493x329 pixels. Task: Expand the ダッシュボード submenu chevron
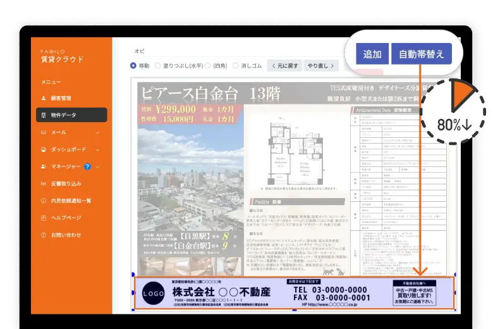[97, 150]
